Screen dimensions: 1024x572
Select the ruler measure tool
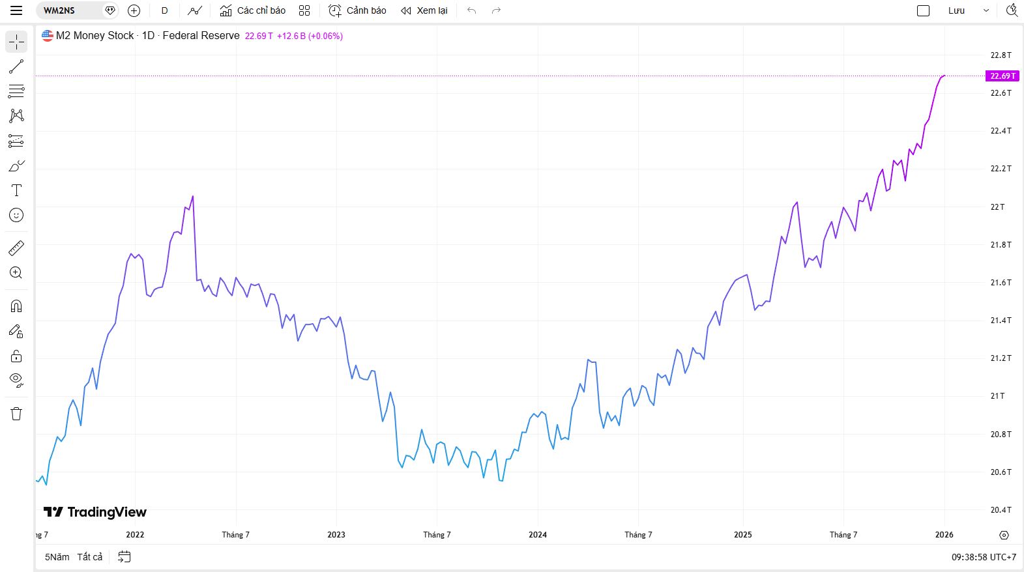click(x=16, y=248)
